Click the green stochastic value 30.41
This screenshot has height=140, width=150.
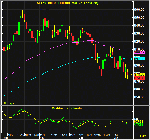pos(139,125)
